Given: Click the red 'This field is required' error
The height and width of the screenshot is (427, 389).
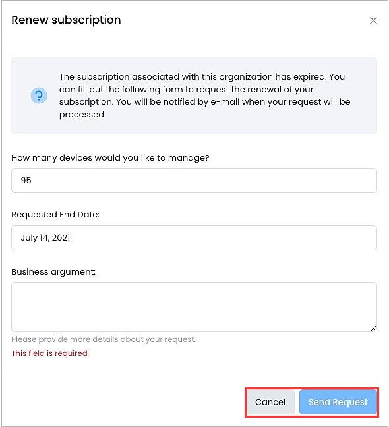Looking at the screenshot, I should pyautogui.click(x=50, y=353).
